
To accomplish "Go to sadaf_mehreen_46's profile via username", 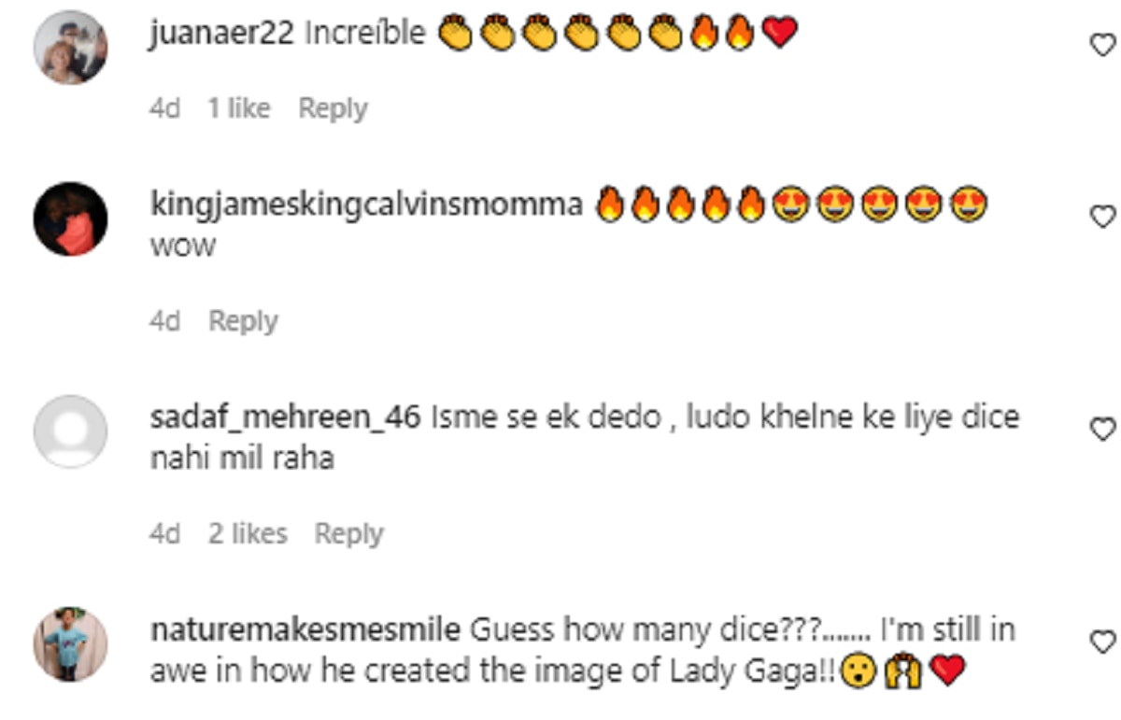I will pos(285,417).
